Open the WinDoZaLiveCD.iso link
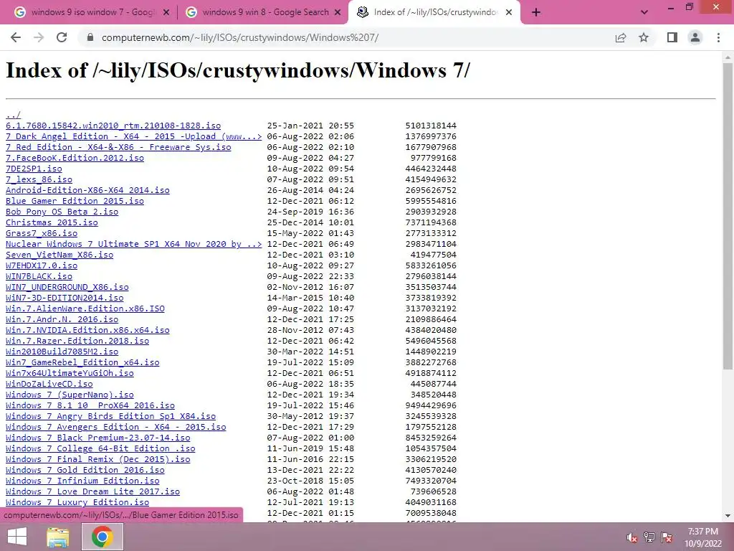This screenshot has height=551, width=734. pos(49,385)
